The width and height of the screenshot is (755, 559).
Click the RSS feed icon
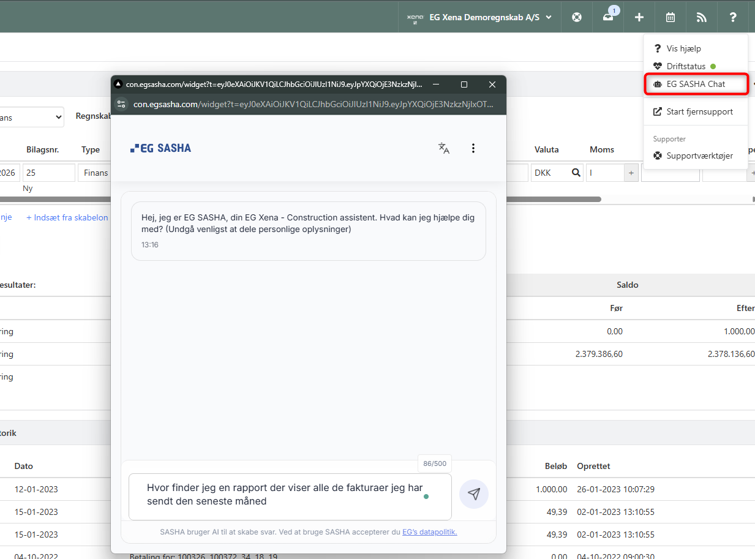click(x=702, y=17)
